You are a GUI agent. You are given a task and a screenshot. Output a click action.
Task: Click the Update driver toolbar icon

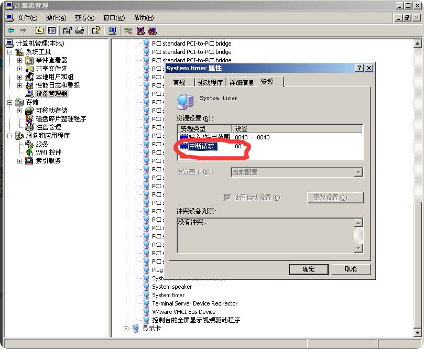point(128,30)
